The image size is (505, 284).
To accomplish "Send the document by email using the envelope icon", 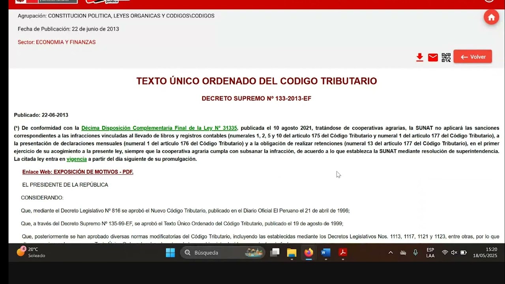I will tap(433, 58).
